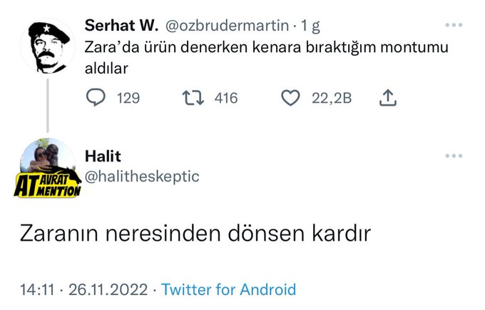This screenshot has width=485, height=310.
Task: Open the Serhat W. display name
Action: [121, 26]
